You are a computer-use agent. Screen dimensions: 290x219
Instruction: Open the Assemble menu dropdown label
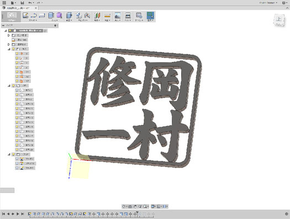[83, 20]
